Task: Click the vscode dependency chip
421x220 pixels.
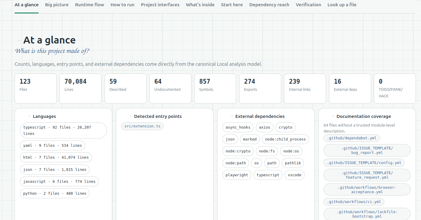Action: 294,175
